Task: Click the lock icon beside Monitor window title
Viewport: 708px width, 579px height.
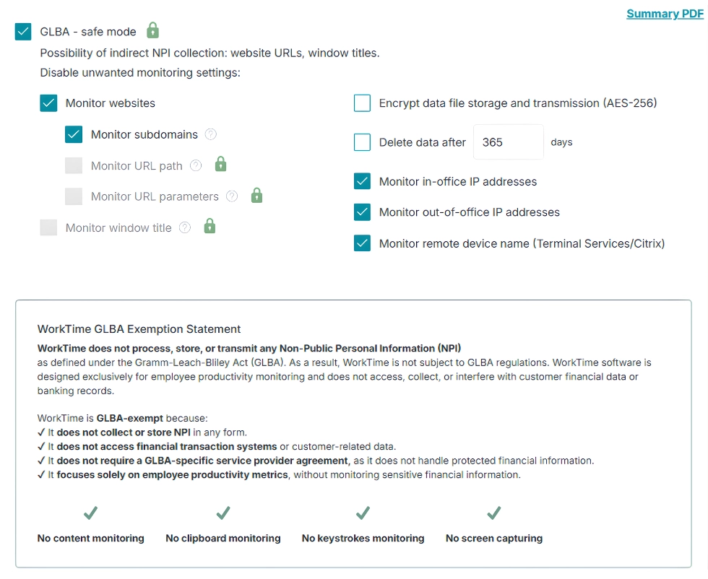Action: (210, 227)
